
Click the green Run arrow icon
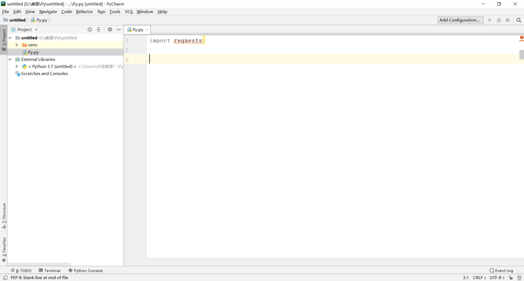(x=490, y=20)
